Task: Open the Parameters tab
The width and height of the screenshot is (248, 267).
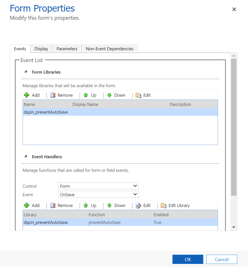Action: coord(67,49)
